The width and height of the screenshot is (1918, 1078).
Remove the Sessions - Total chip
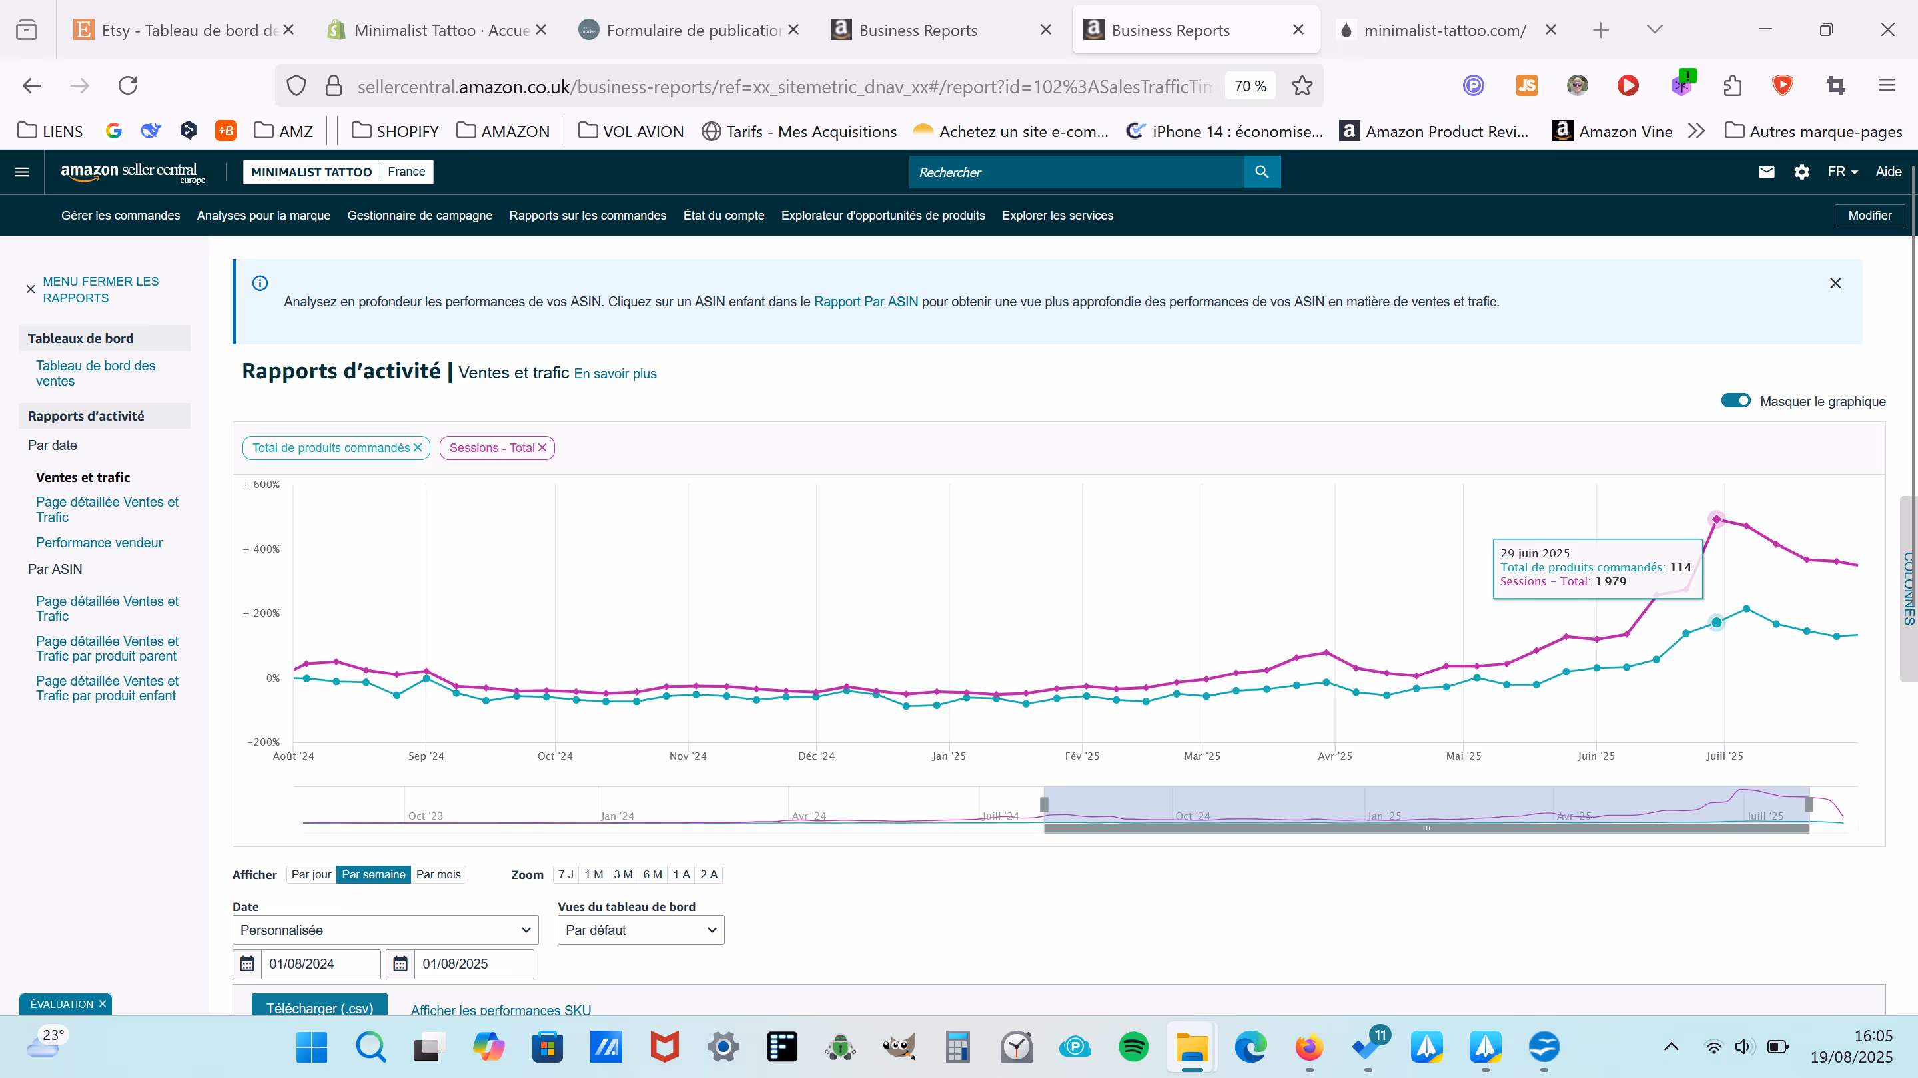543,448
